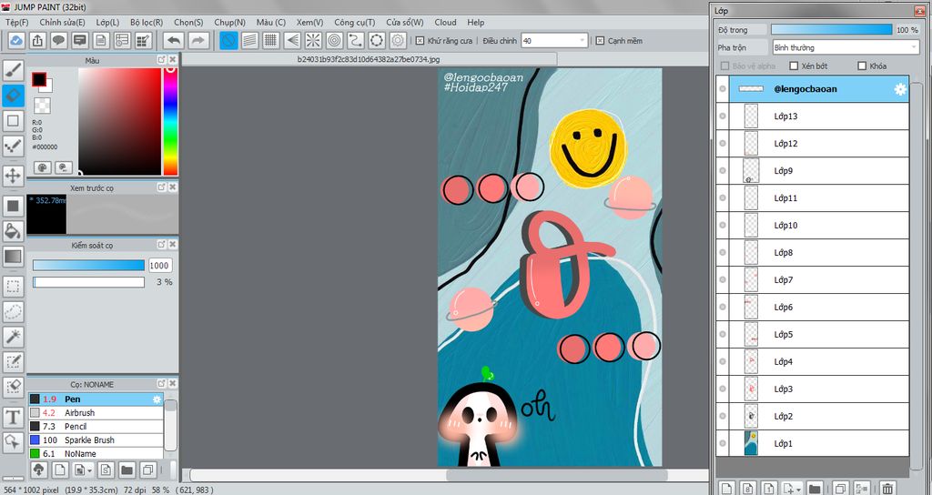Viewport: 932px width, 495px height.
Task: Open snap settings gear in toolbar
Action: pos(398,40)
